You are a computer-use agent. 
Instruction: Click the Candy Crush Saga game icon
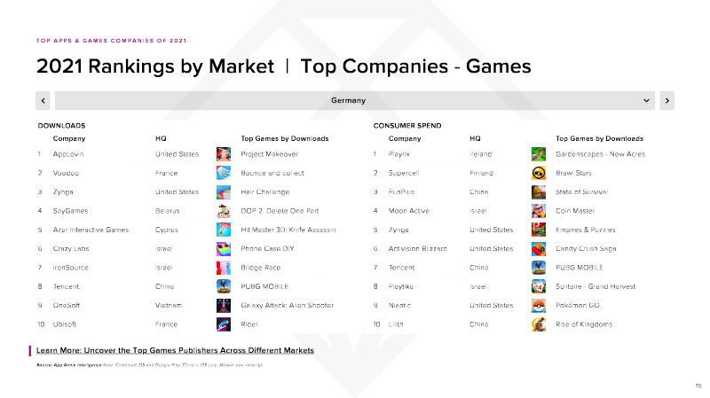click(539, 249)
